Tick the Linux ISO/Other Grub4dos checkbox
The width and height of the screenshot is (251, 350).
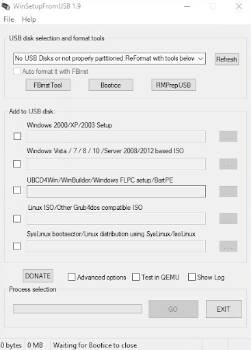(17, 219)
